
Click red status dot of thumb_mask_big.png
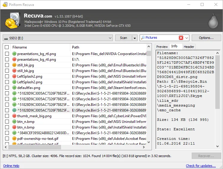tap(14, 116)
